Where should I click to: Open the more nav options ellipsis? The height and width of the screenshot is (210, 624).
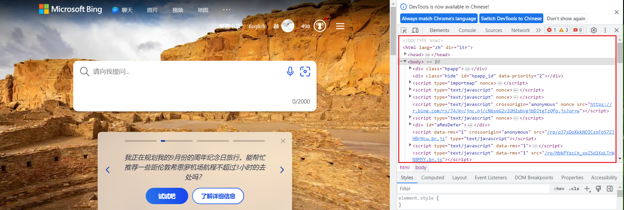227,10
